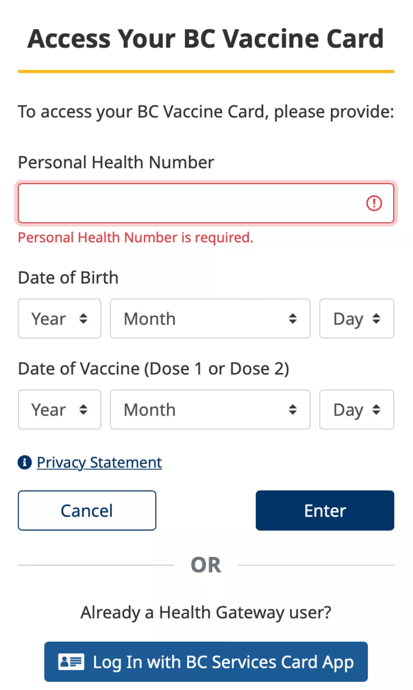Click the error icon in Personal Health Number field

[374, 203]
